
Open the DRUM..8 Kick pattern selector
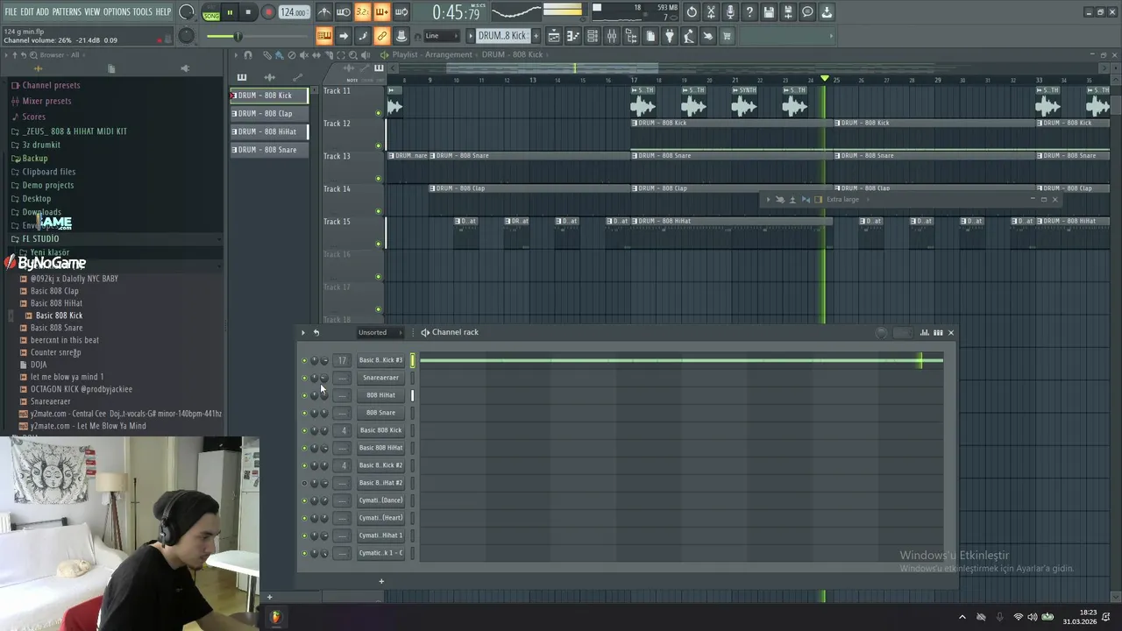pyautogui.click(x=503, y=36)
